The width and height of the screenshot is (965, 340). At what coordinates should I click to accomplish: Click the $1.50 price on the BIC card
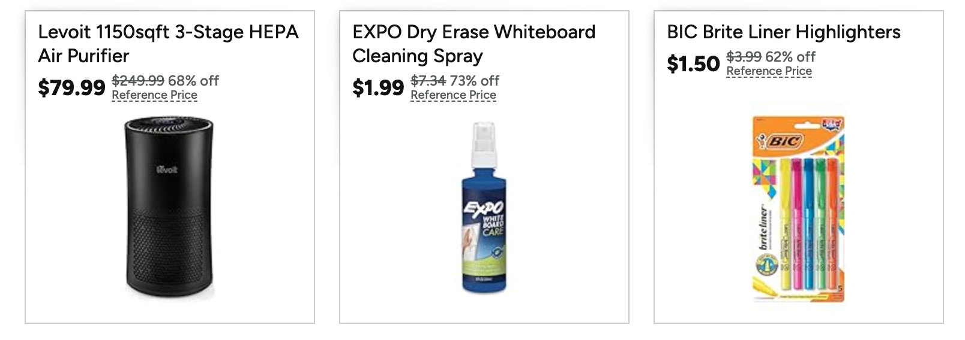click(693, 63)
